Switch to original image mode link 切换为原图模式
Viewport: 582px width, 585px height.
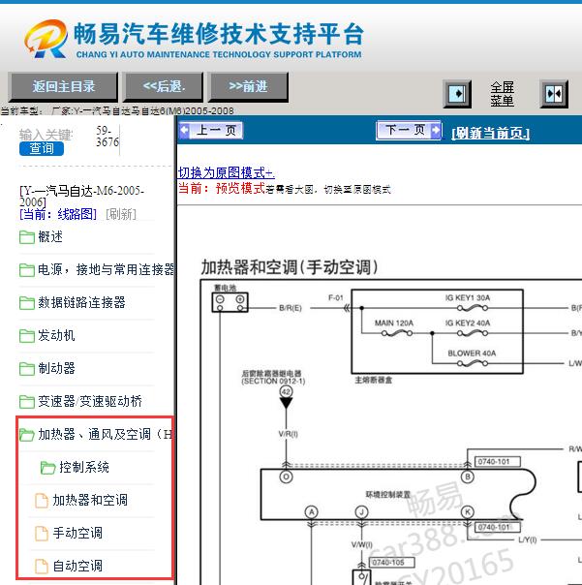click(226, 172)
